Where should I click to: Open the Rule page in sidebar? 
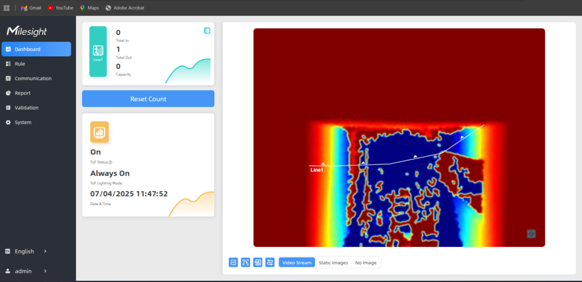coord(20,64)
